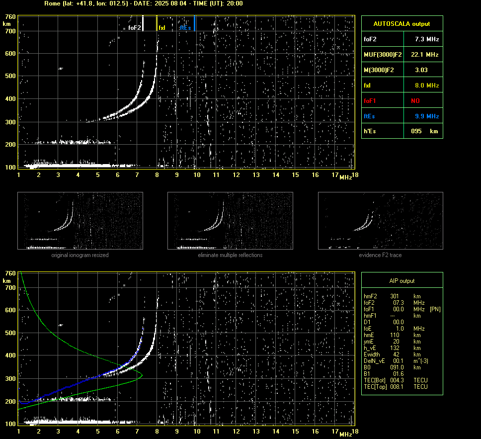Click the 'evidence F2 trace' caption
The image size is (481, 439).
[x=381, y=255]
